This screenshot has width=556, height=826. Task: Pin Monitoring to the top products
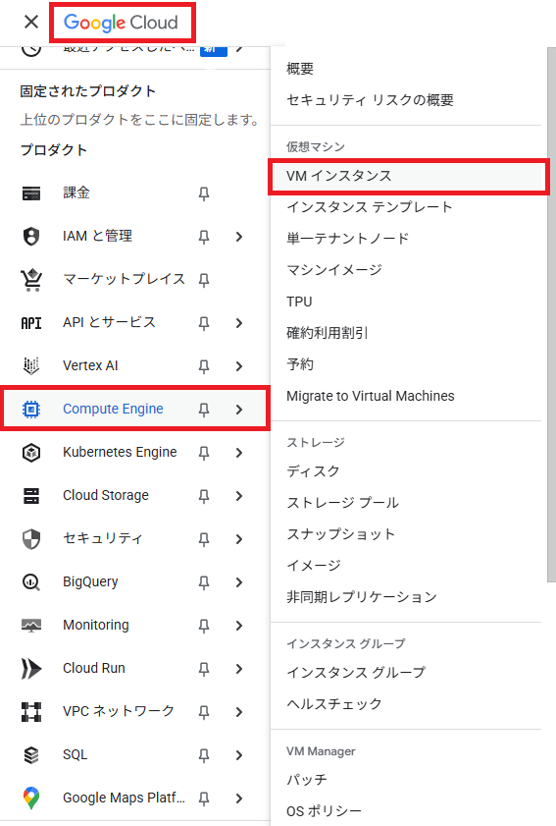pyautogui.click(x=204, y=626)
